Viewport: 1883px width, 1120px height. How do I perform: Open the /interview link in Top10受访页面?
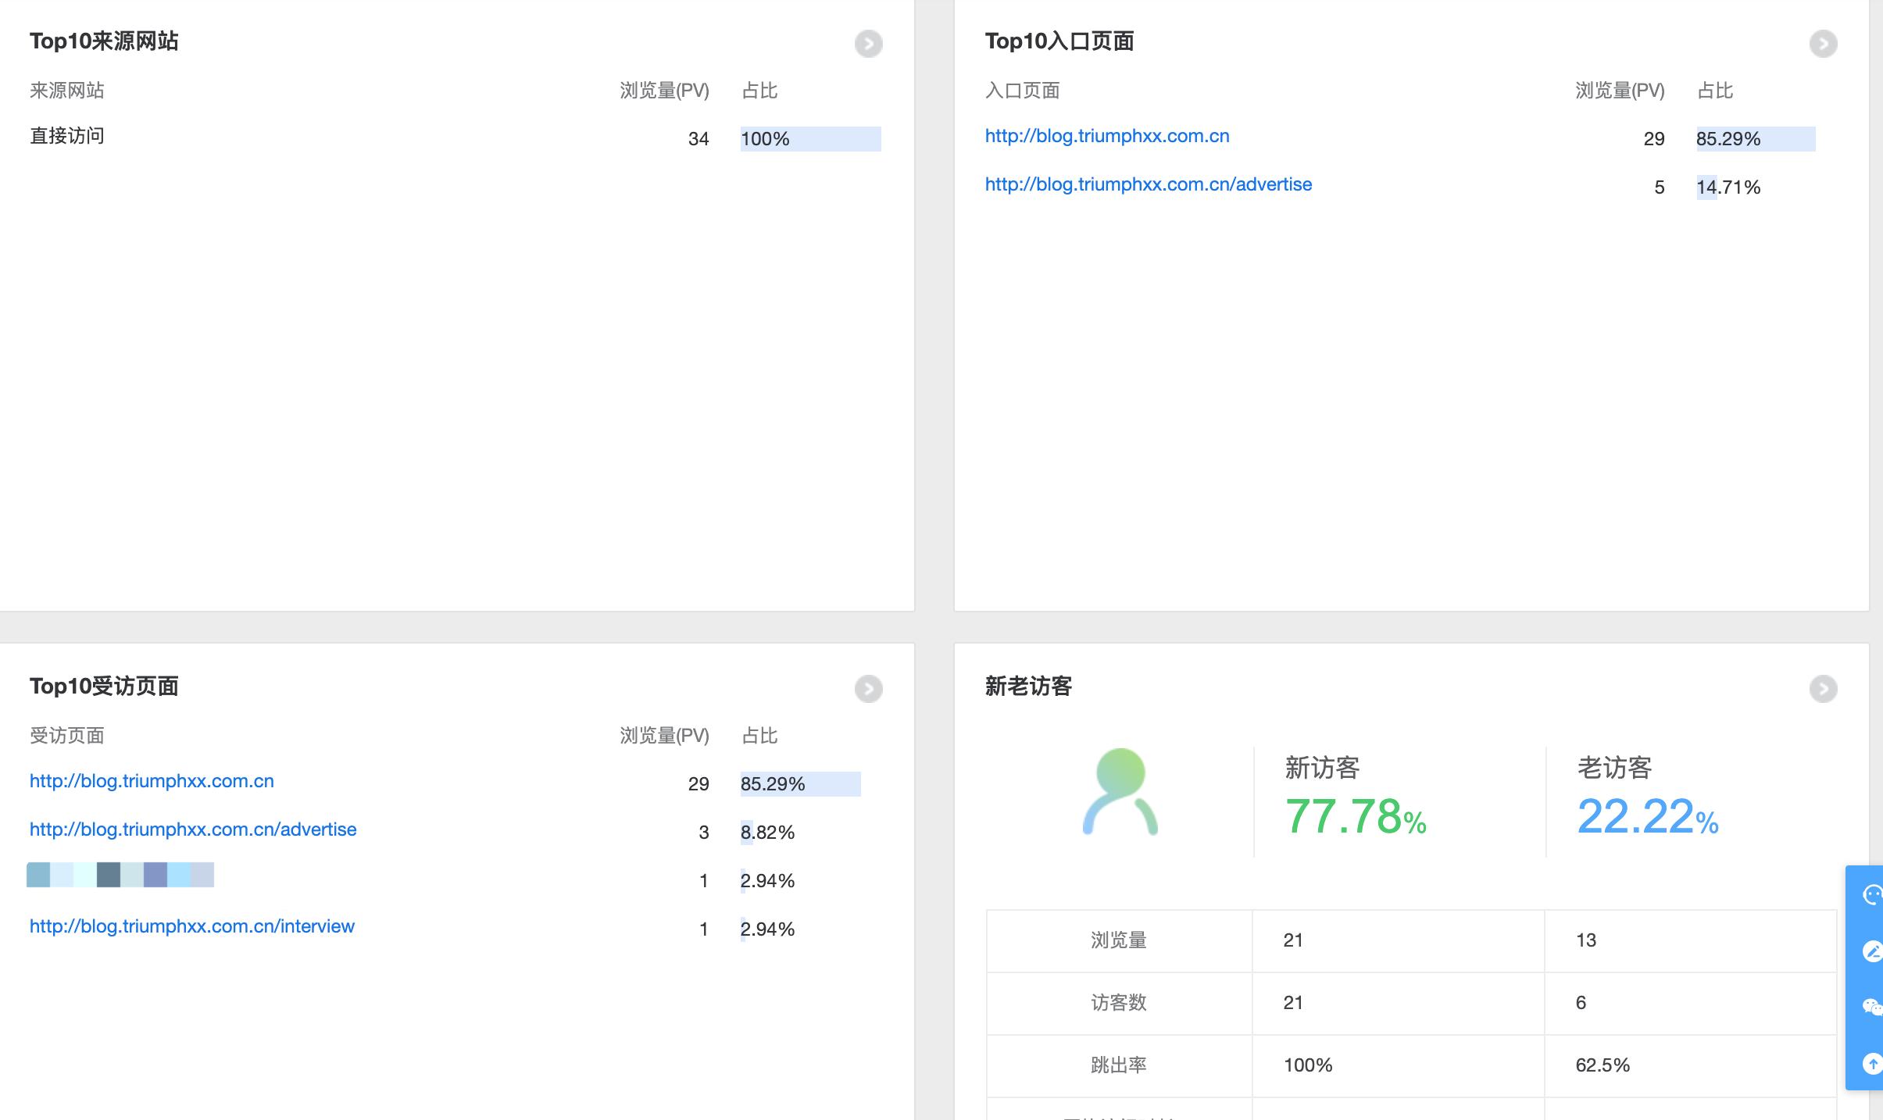coord(191,926)
